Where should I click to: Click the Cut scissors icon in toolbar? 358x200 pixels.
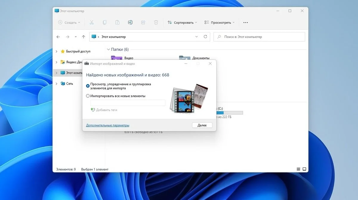92,22
